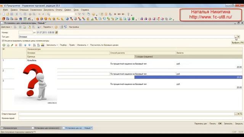The height and width of the screenshot is (137, 244).
Task: Click the green Add row icon
Action: [x=4, y=45]
